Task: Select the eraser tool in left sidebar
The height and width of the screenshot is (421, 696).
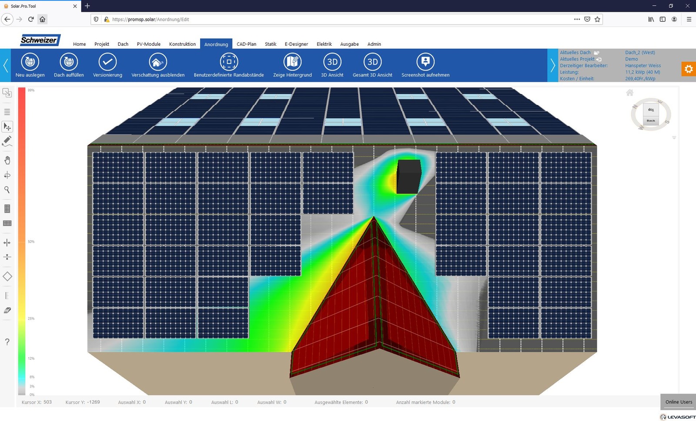Action: point(7,311)
